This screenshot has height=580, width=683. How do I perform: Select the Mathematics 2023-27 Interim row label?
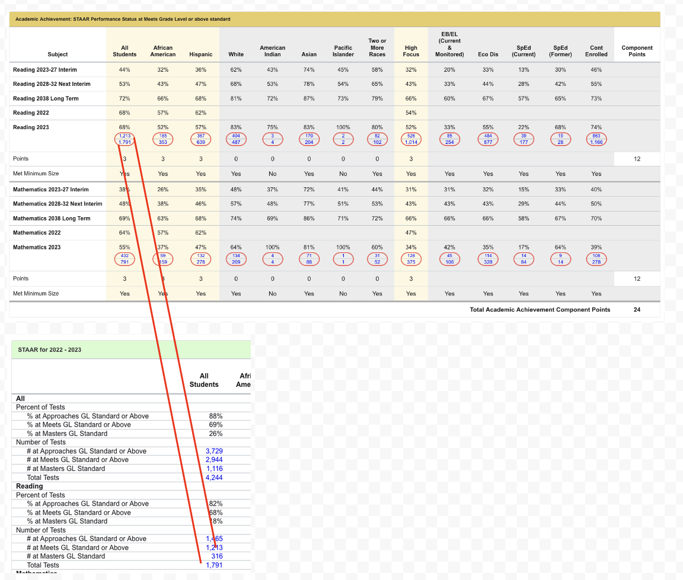point(51,189)
